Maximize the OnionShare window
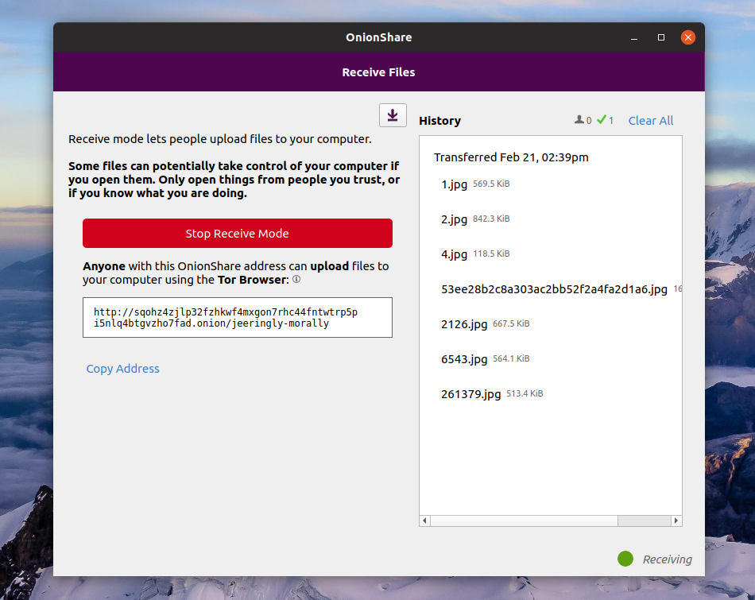This screenshot has height=600, width=755. [x=661, y=37]
